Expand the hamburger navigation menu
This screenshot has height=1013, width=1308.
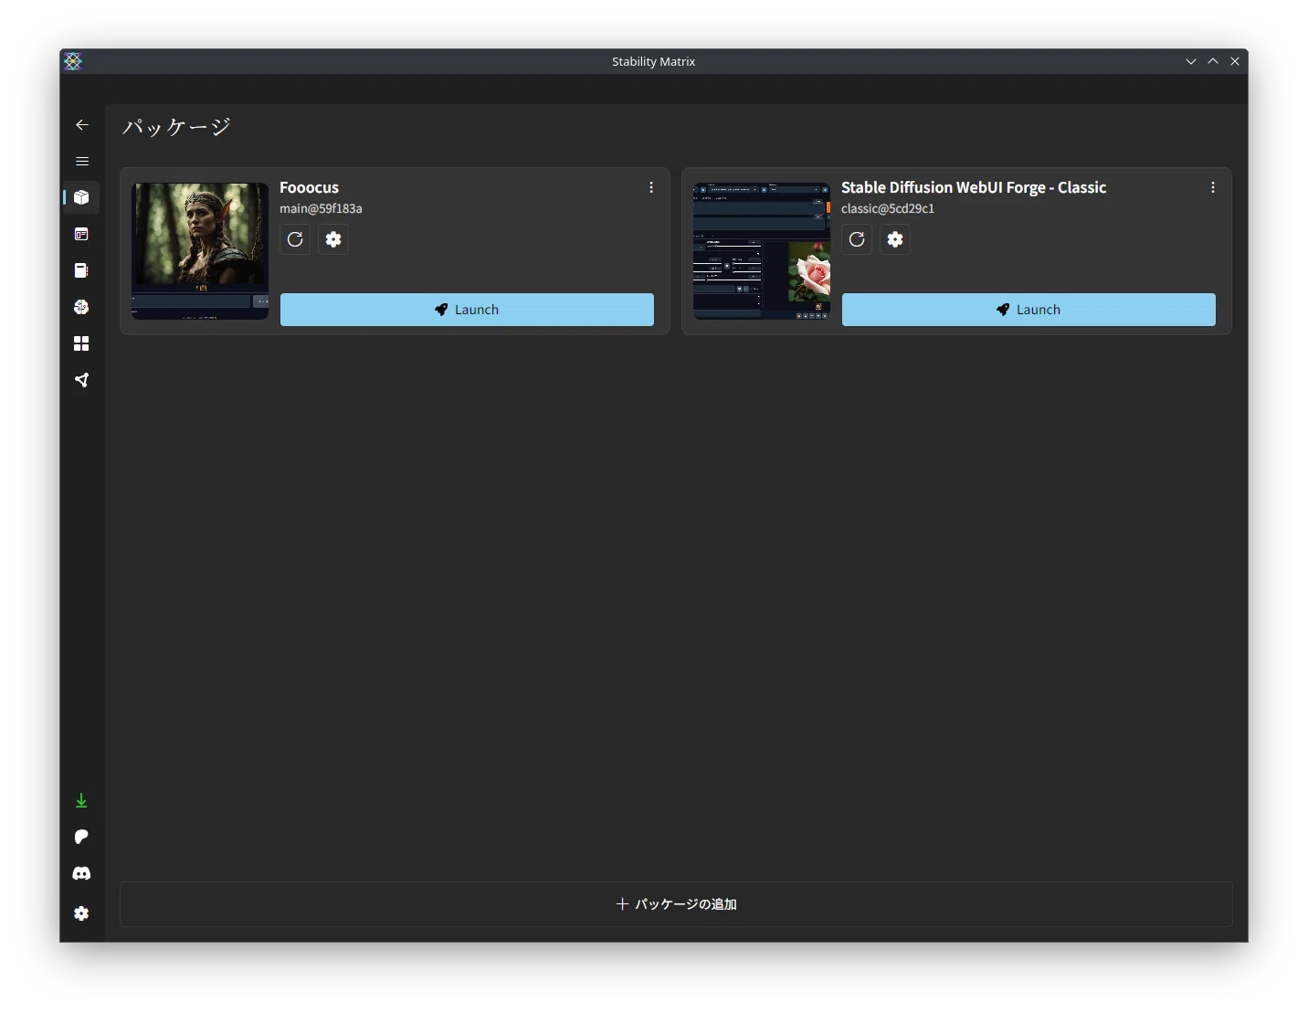pyautogui.click(x=82, y=162)
